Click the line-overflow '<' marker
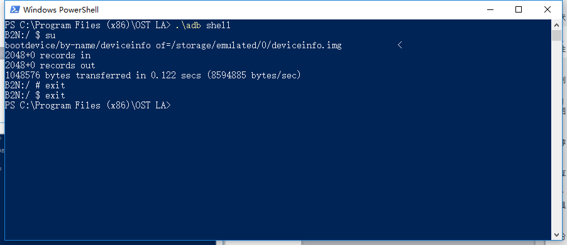Screen dimensions: 567x245 click(x=400, y=45)
